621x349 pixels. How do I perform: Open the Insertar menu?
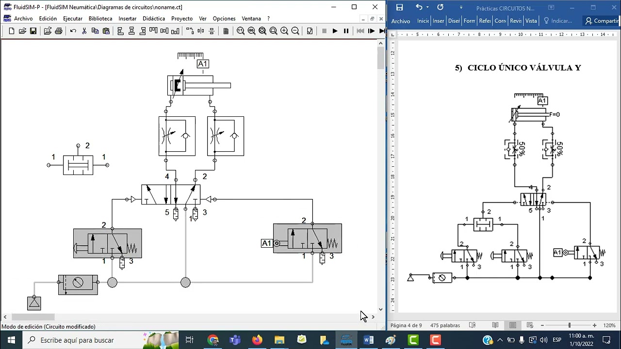click(x=128, y=18)
